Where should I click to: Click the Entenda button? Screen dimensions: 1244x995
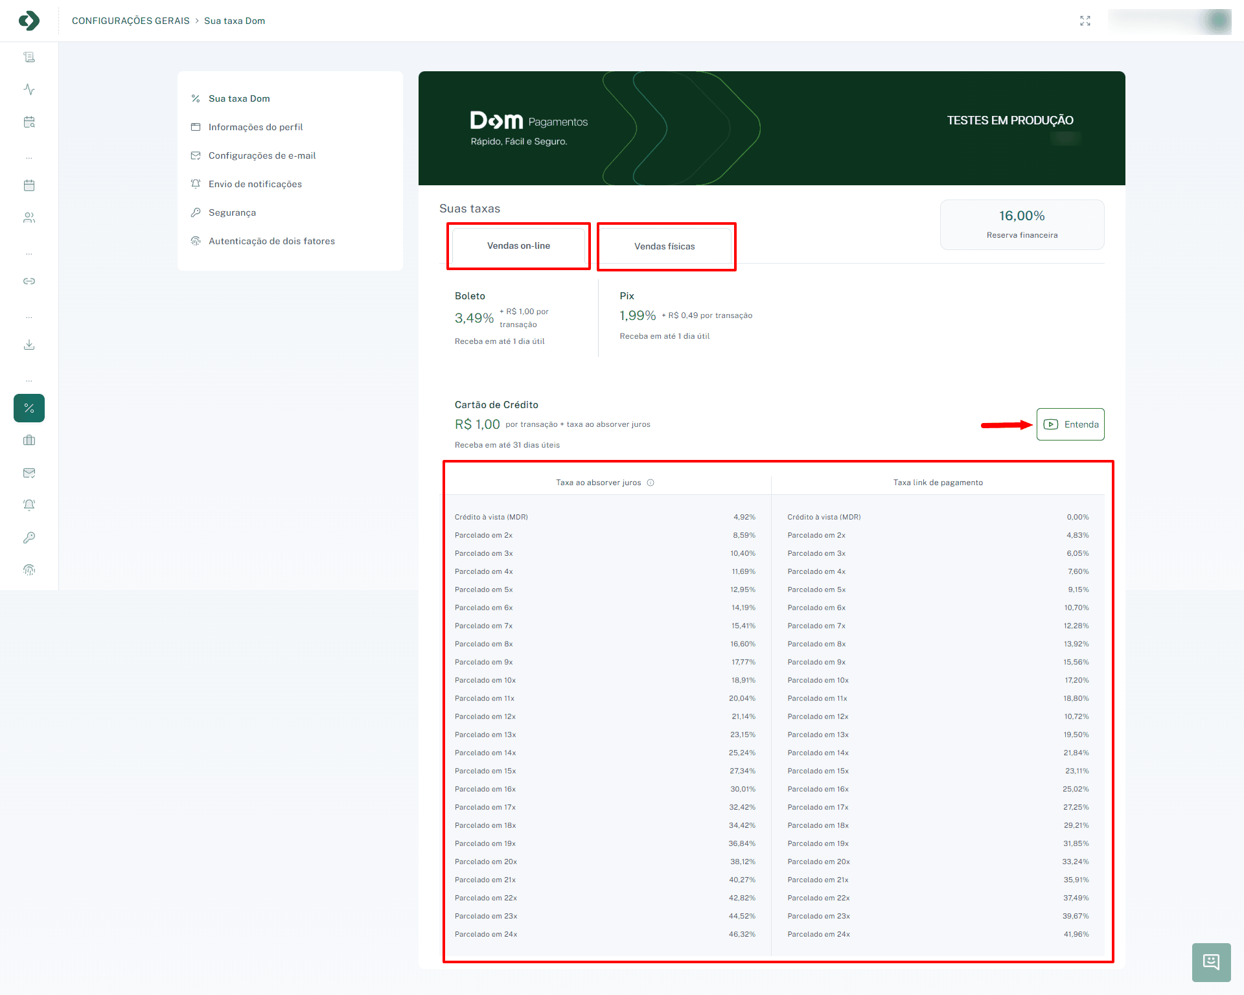coord(1070,424)
